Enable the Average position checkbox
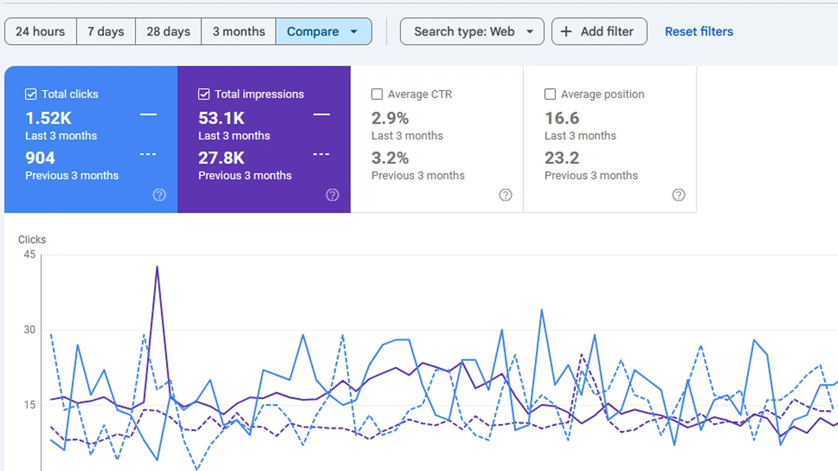This screenshot has width=838, height=471. point(550,94)
